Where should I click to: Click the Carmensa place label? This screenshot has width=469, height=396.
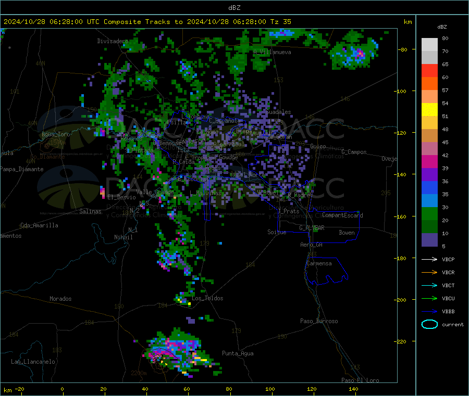319,263
